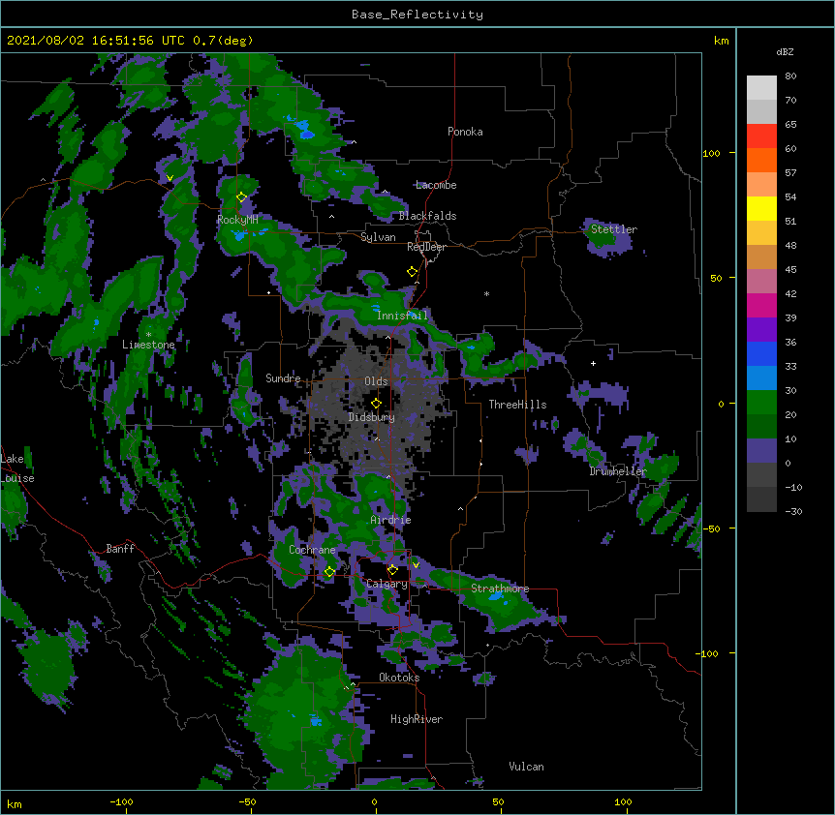835x815 pixels.
Task: Select the Lake Louise label
Action: coord(17,468)
